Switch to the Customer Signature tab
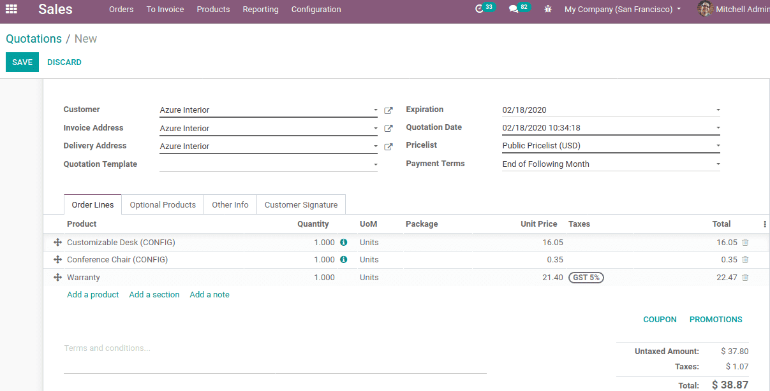Screen dimensions: 770x391 click(301, 204)
